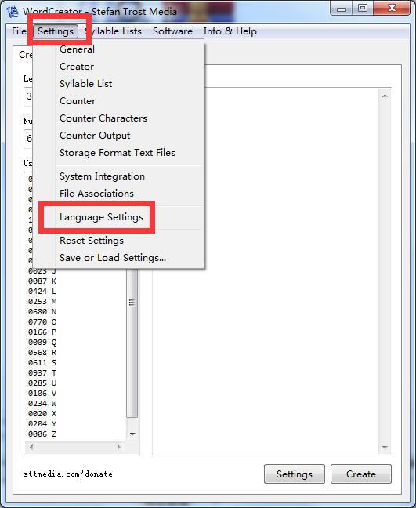Choose the Creator settings entry

click(x=77, y=67)
